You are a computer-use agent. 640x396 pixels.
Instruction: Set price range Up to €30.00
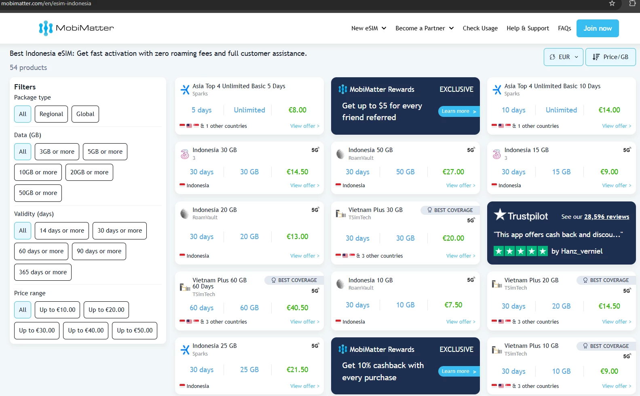(37, 330)
